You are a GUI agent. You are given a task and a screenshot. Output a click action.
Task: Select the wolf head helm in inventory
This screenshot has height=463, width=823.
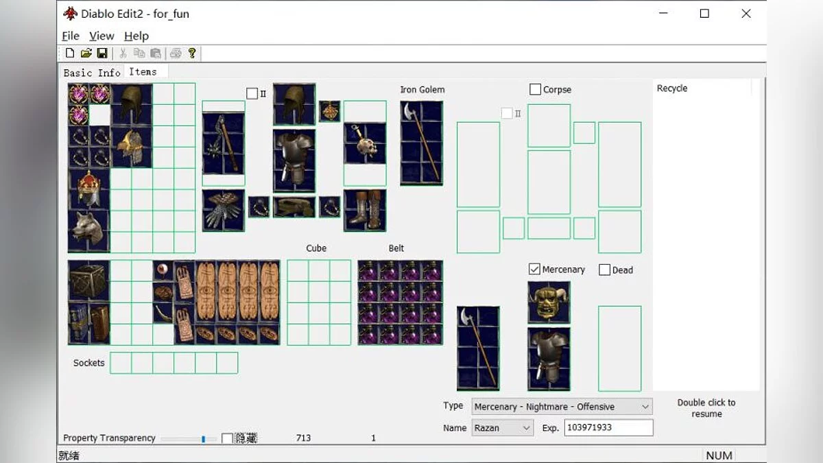click(88, 230)
